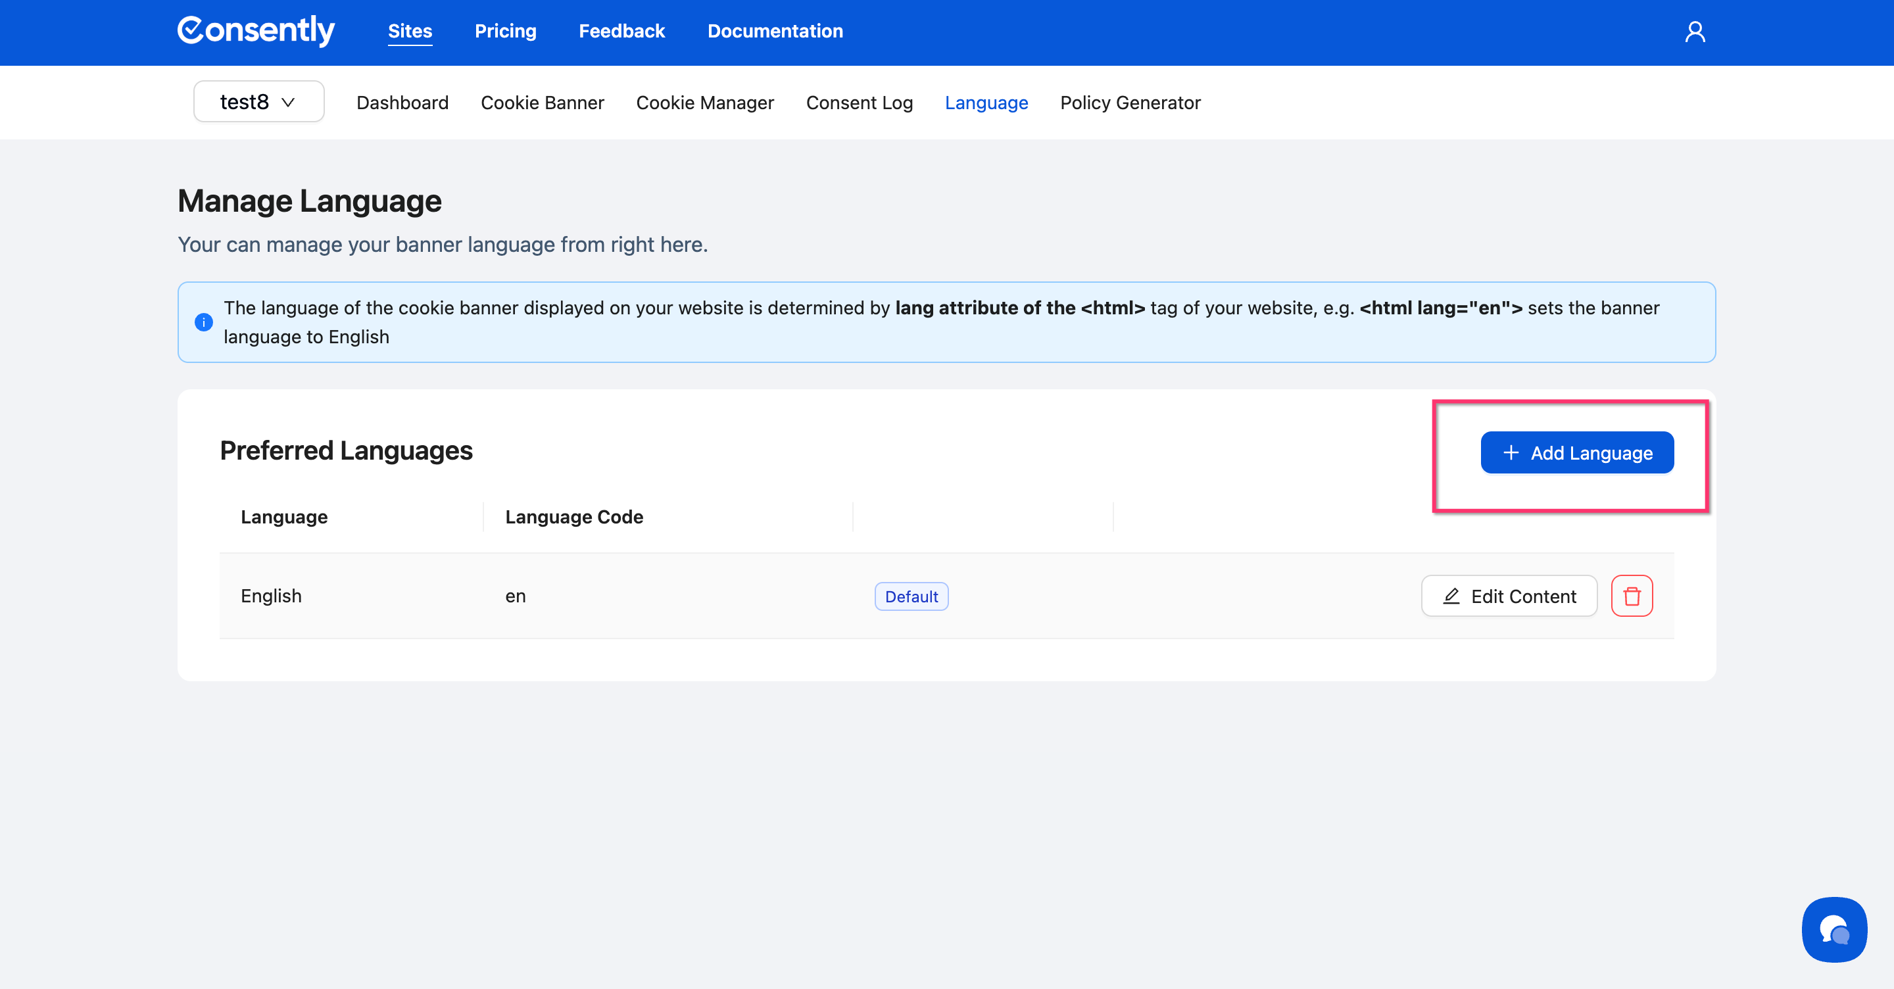Open the user account profile icon
This screenshot has height=989, width=1894.
pos(1695,32)
